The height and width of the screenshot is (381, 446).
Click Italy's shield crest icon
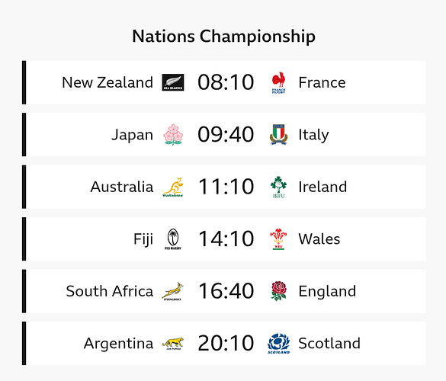(278, 135)
